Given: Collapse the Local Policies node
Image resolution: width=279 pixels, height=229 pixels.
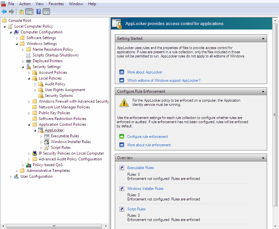Looking at the screenshot, I should pyautogui.click(x=29, y=79).
